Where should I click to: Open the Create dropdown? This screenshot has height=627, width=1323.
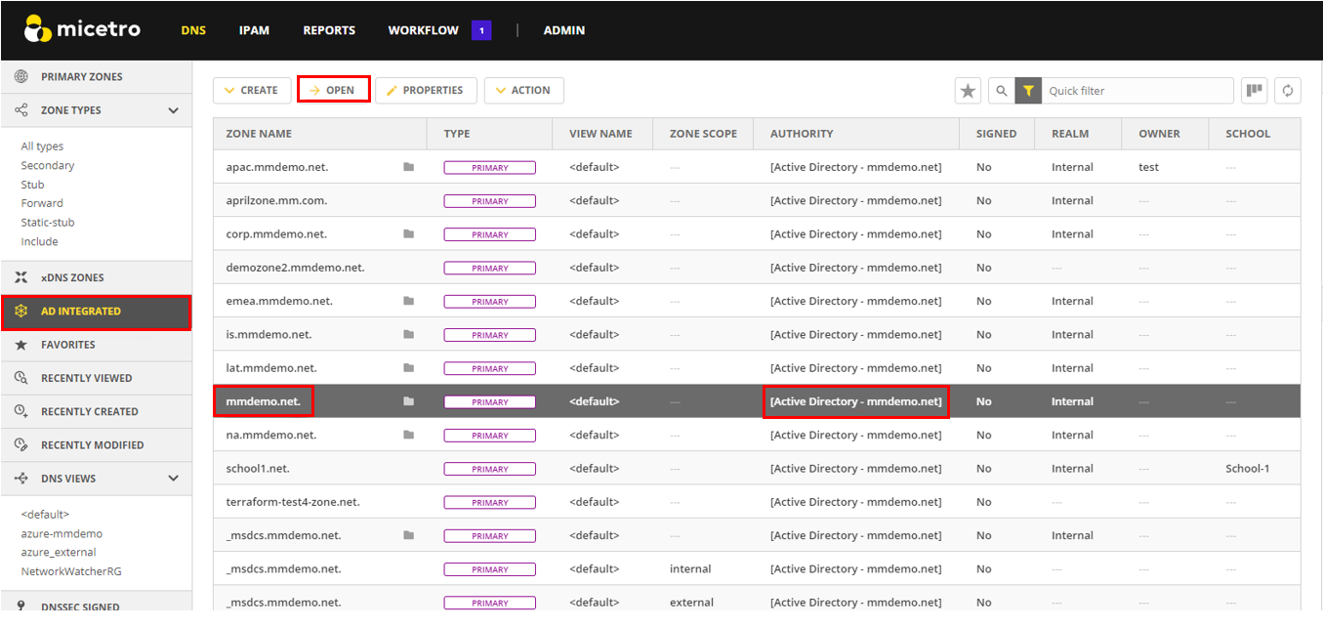(252, 90)
